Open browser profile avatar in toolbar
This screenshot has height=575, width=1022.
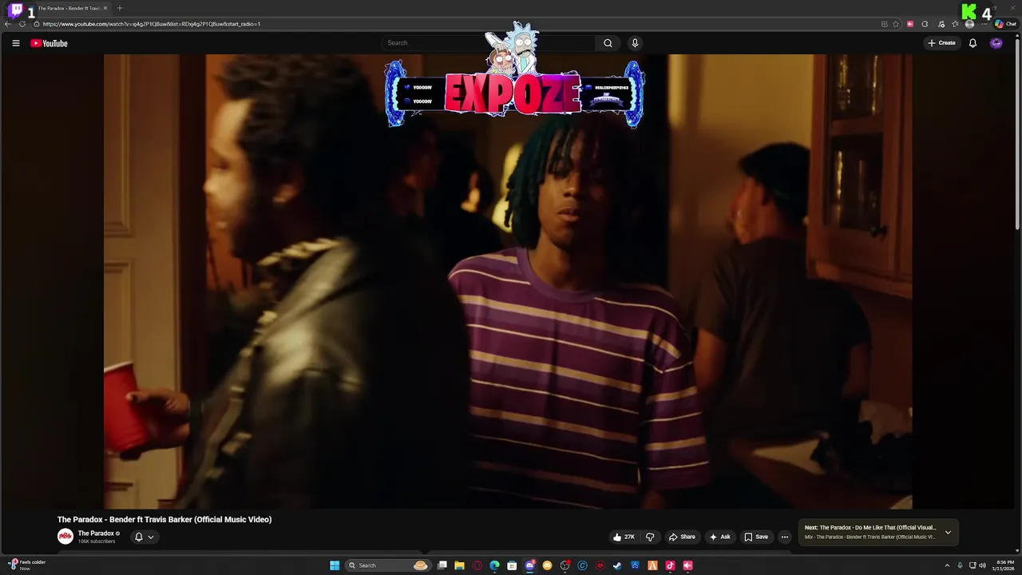click(x=969, y=24)
